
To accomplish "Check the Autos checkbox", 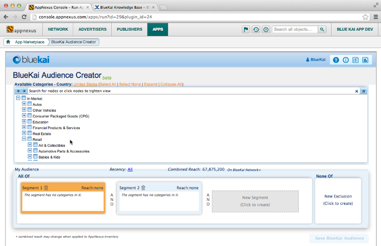I will tap(29, 104).
